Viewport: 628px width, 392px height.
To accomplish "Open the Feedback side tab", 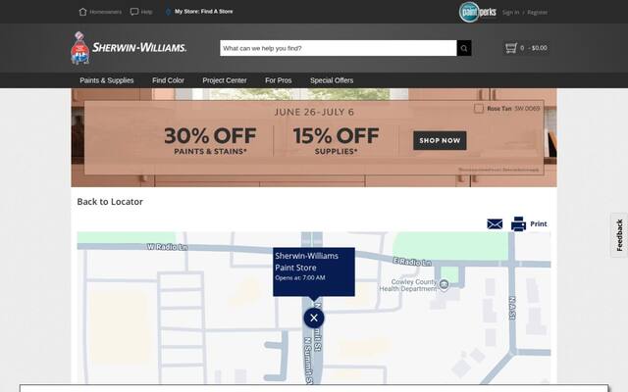I will coord(619,235).
